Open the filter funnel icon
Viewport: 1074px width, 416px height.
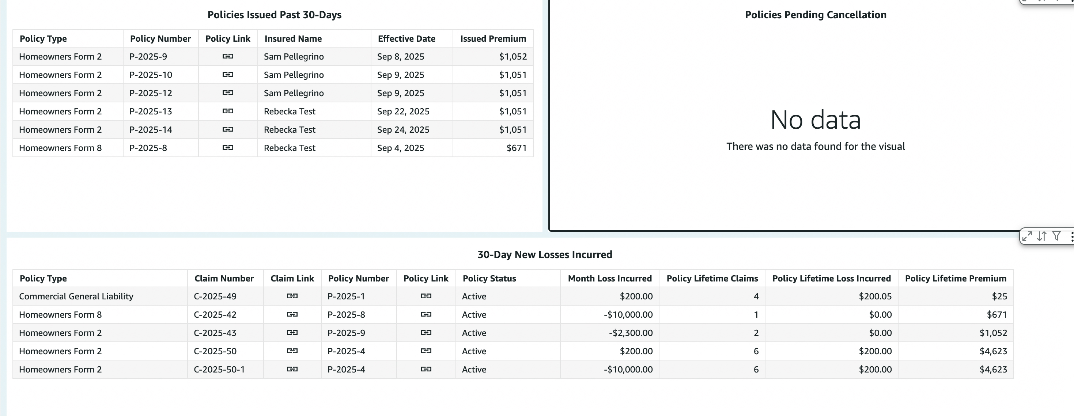pyautogui.click(x=1056, y=237)
